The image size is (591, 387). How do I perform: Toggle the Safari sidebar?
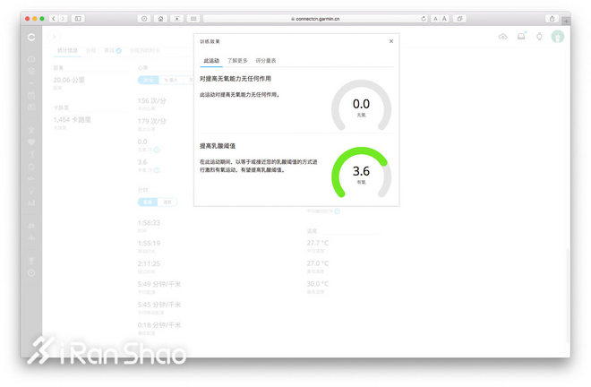(78, 19)
